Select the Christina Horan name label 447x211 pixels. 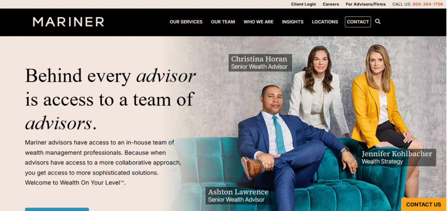point(260,63)
